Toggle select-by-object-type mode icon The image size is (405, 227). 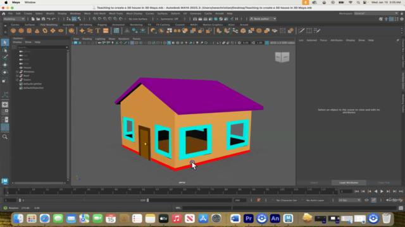(x=74, y=19)
